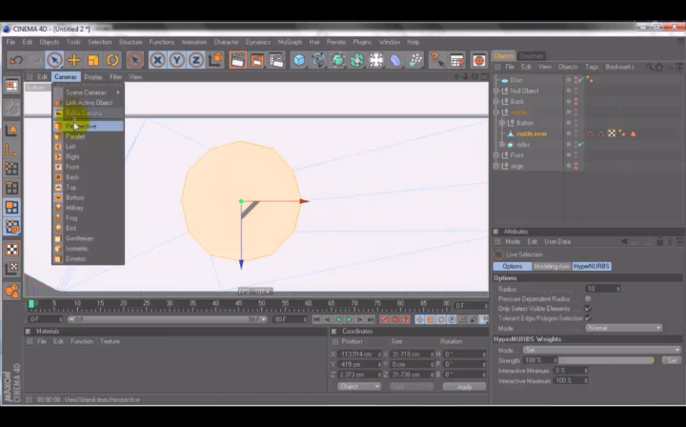686x427 pixels.
Task: Disable Only Select Visible Elements checkbox
Action: click(588, 309)
